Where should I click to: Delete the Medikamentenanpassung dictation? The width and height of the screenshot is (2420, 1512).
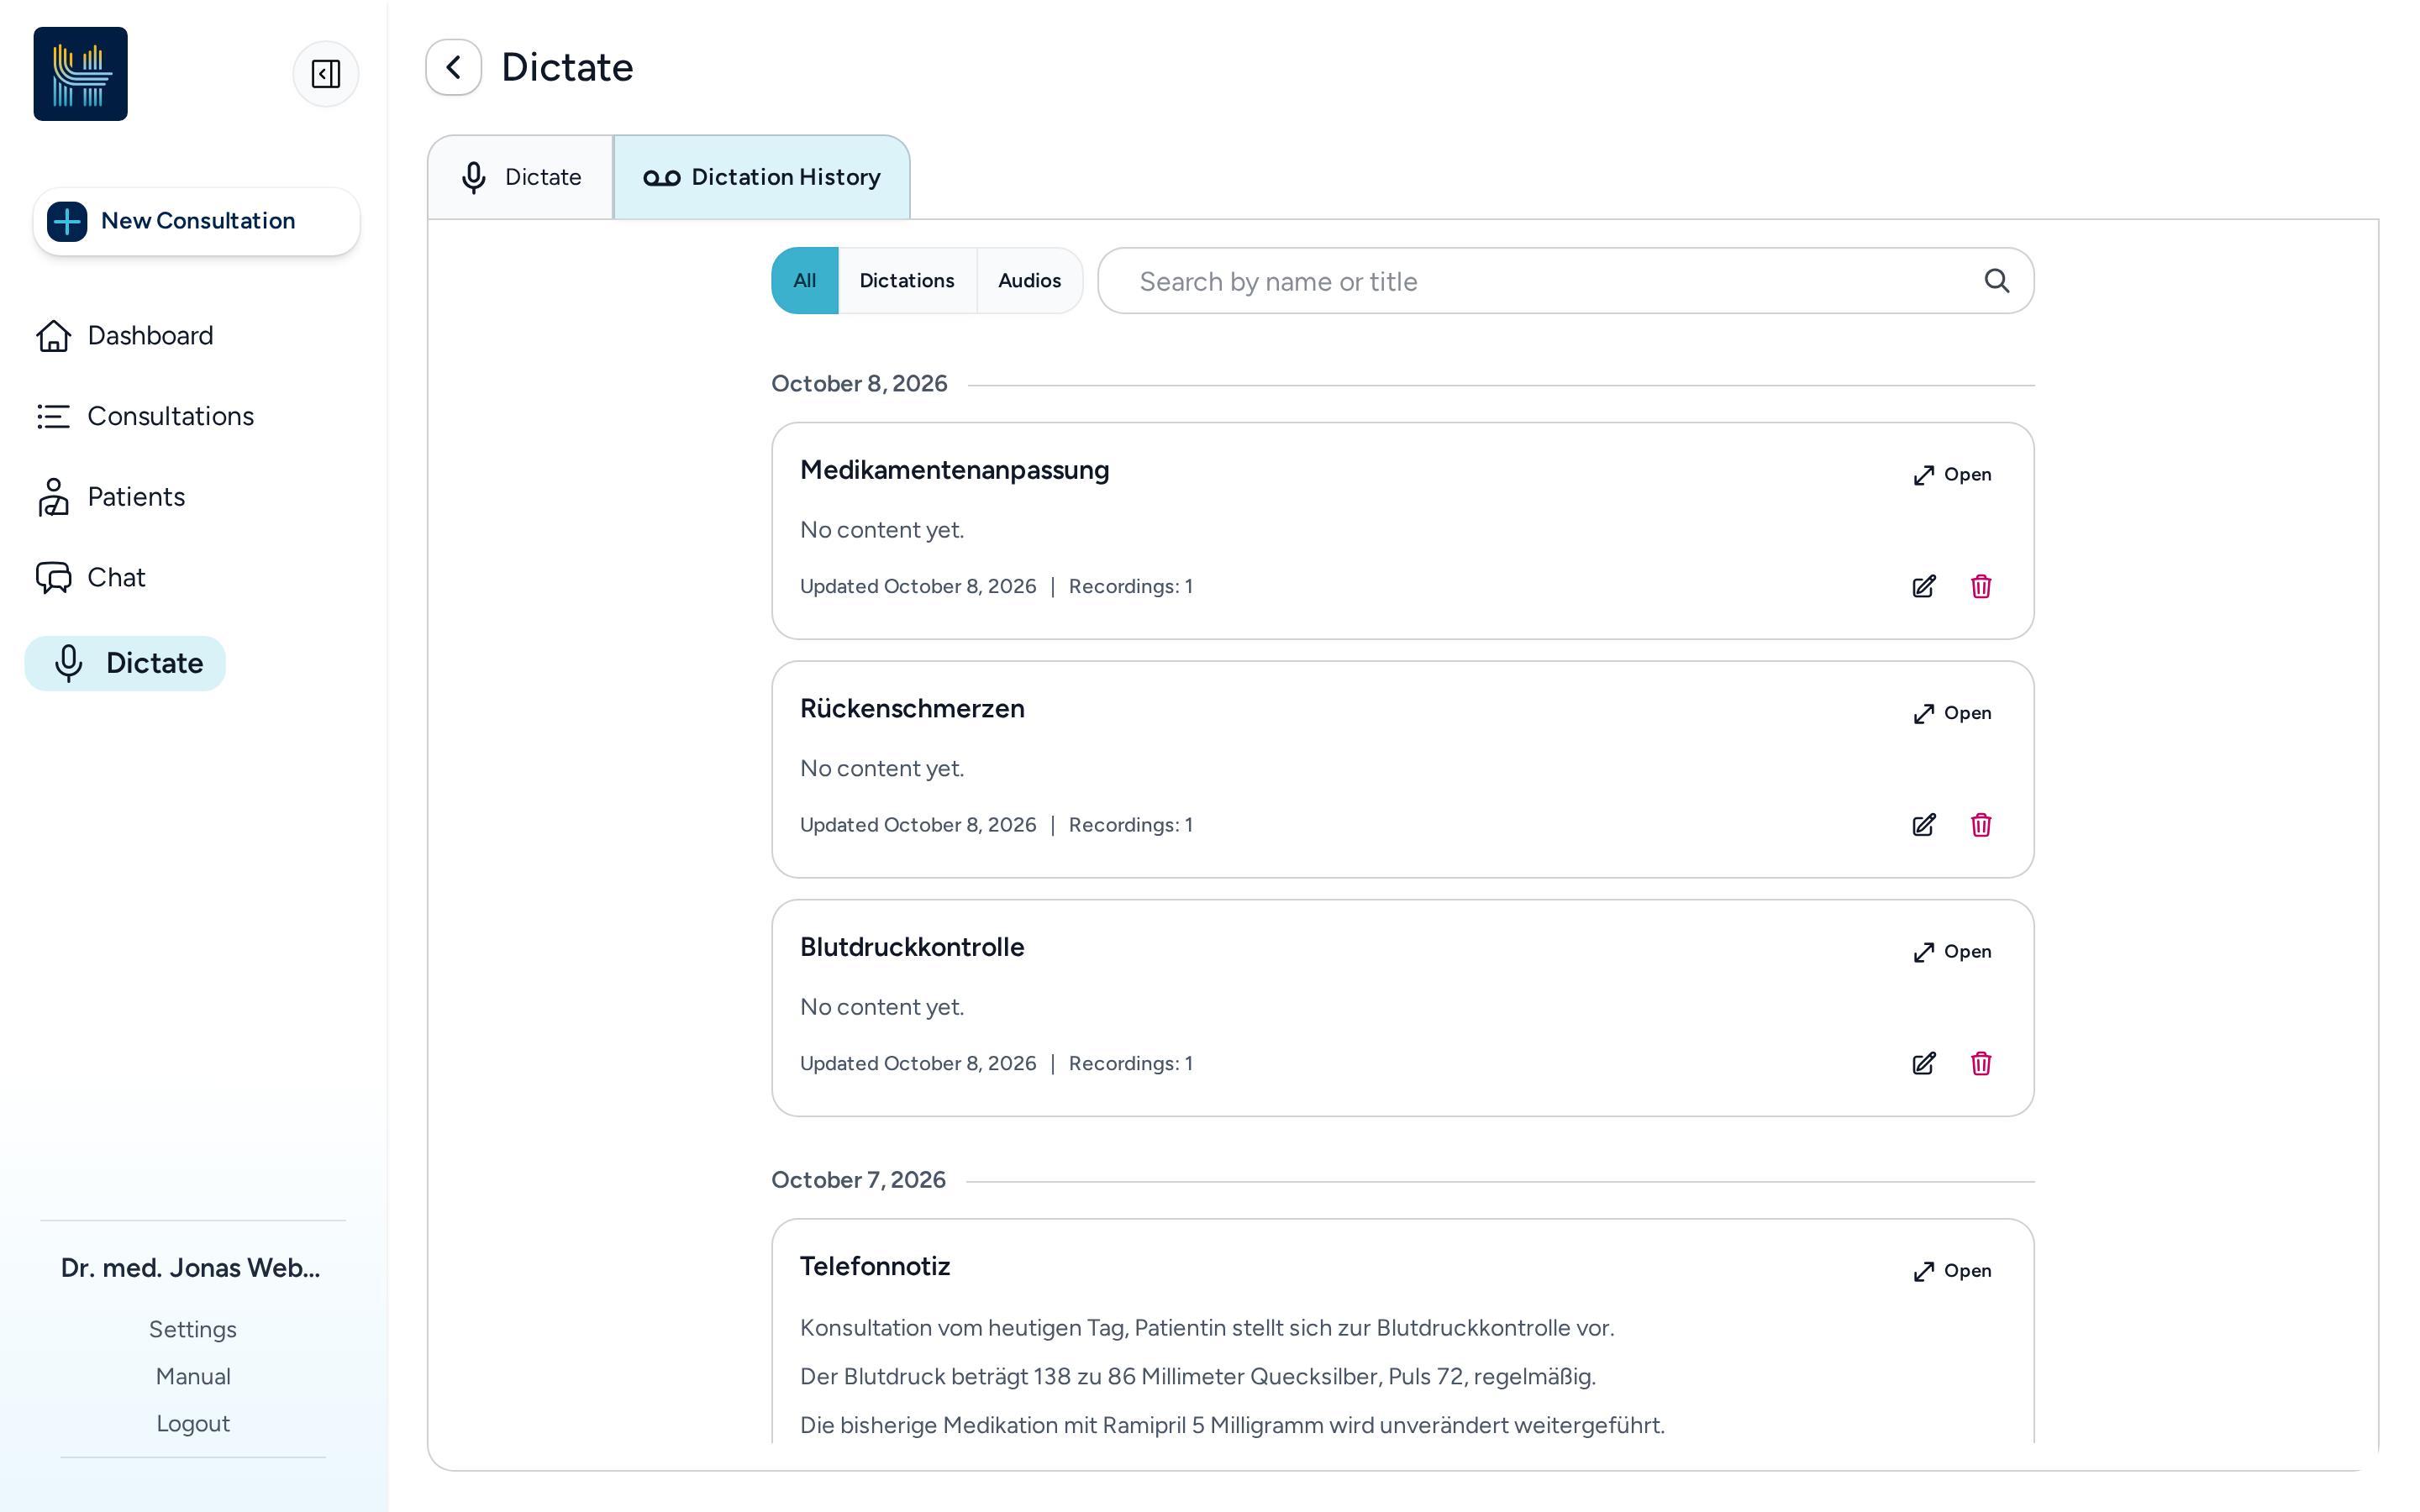point(1981,586)
